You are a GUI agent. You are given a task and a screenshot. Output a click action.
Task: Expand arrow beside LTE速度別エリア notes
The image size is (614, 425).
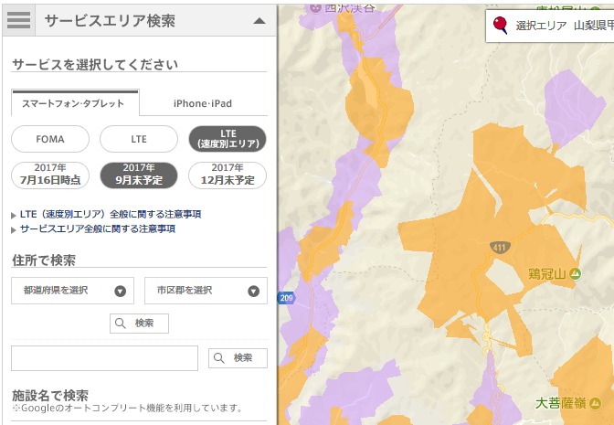pyautogui.click(x=14, y=215)
